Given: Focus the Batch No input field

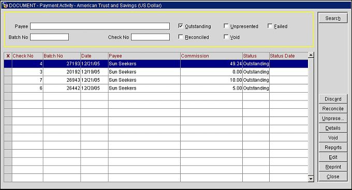Looking at the screenshot, I should pos(49,37).
